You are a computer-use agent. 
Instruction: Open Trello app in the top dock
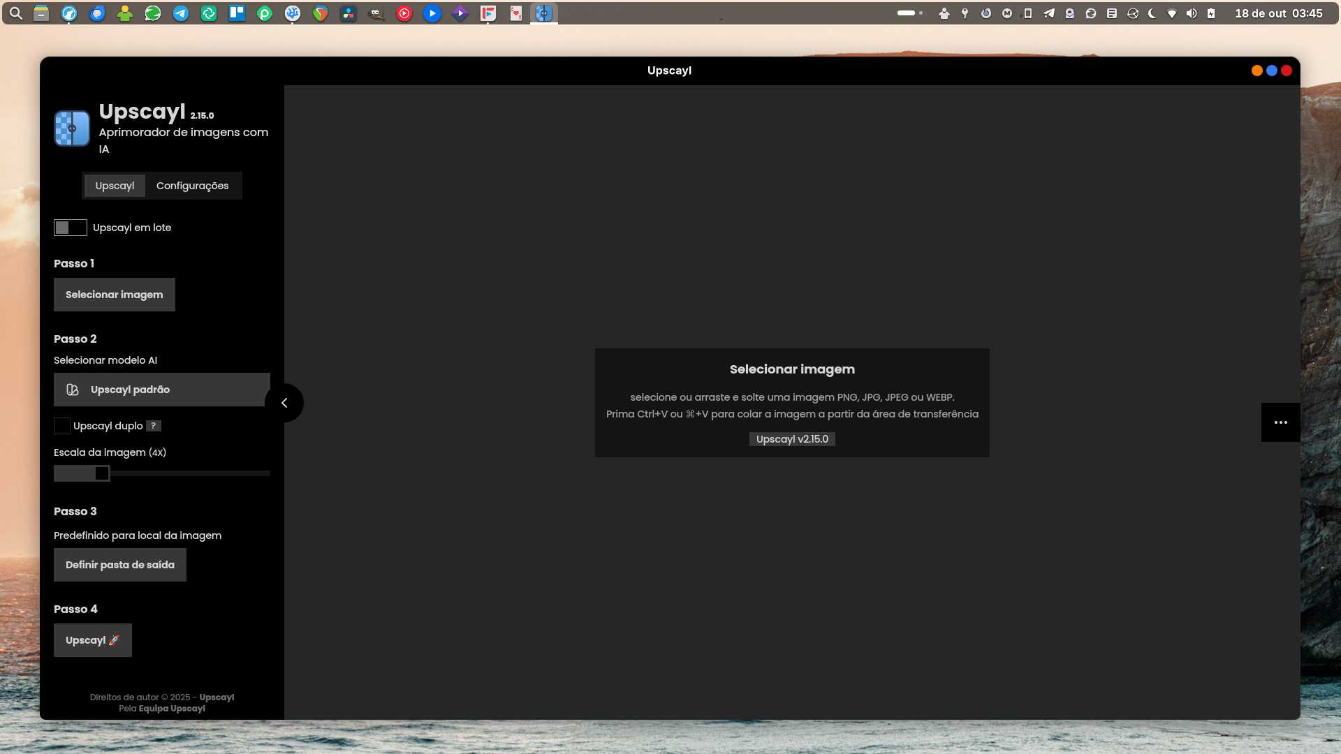click(x=237, y=13)
